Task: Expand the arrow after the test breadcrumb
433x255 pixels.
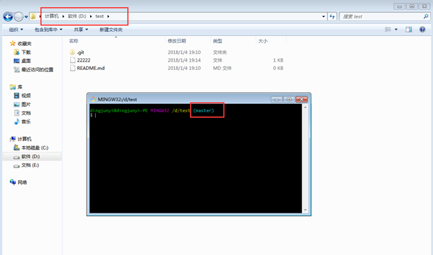Action: click(x=108, y=16)
